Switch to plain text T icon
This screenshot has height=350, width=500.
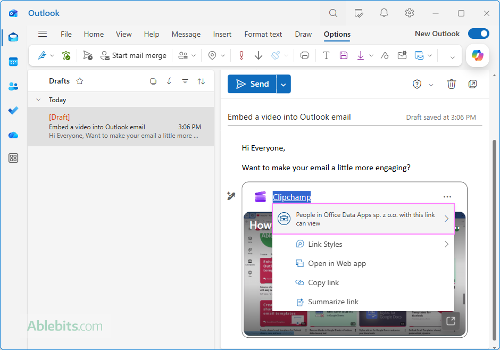pos(326,55)
